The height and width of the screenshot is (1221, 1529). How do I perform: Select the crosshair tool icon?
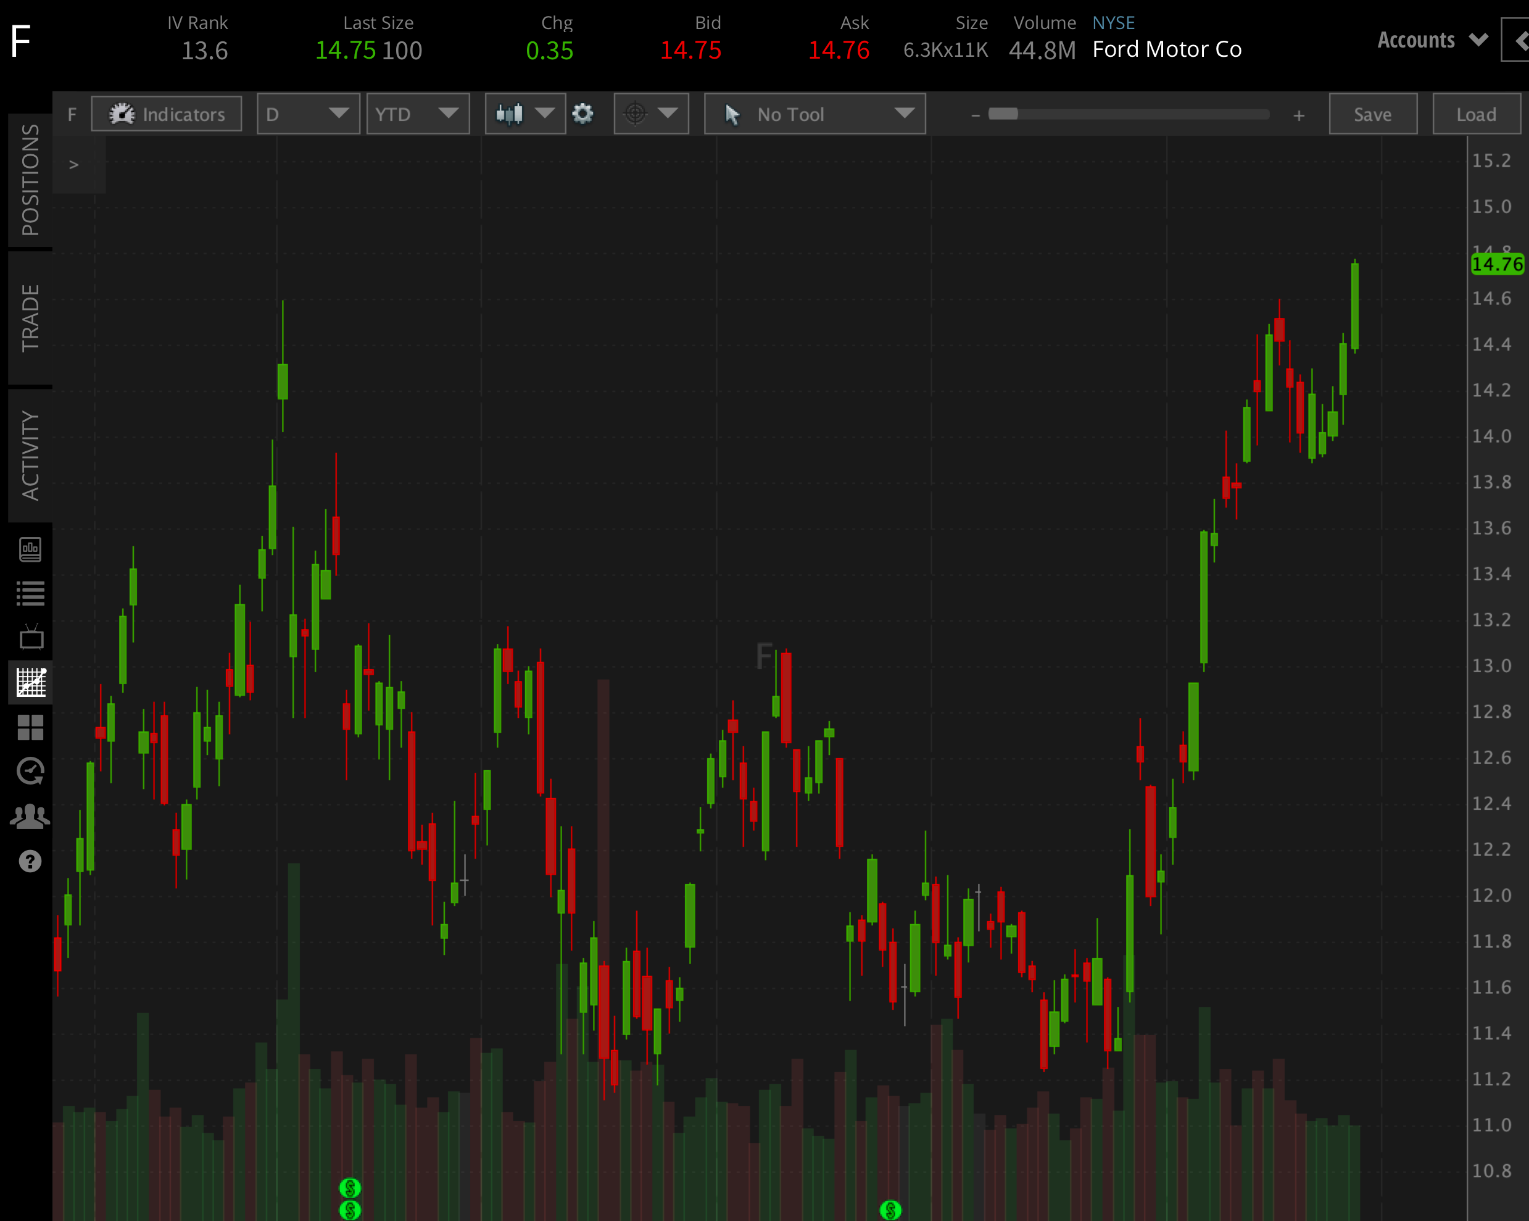pos(636,114)
